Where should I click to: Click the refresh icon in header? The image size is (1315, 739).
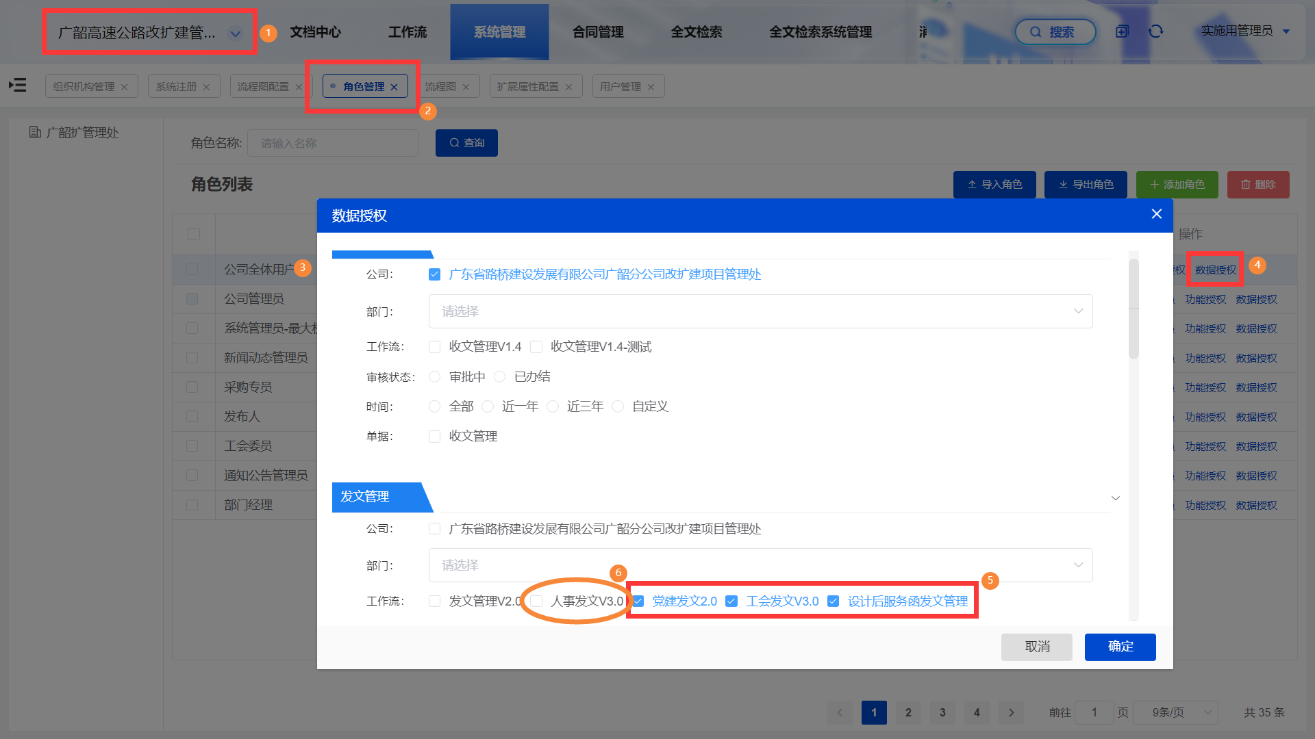pyautogui.click(x=1155, y=31)
